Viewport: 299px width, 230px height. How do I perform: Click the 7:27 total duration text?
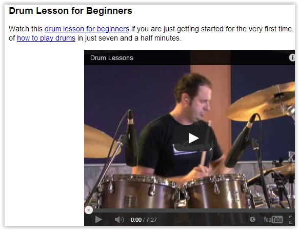pyautogui.click(x=152, y=220)
